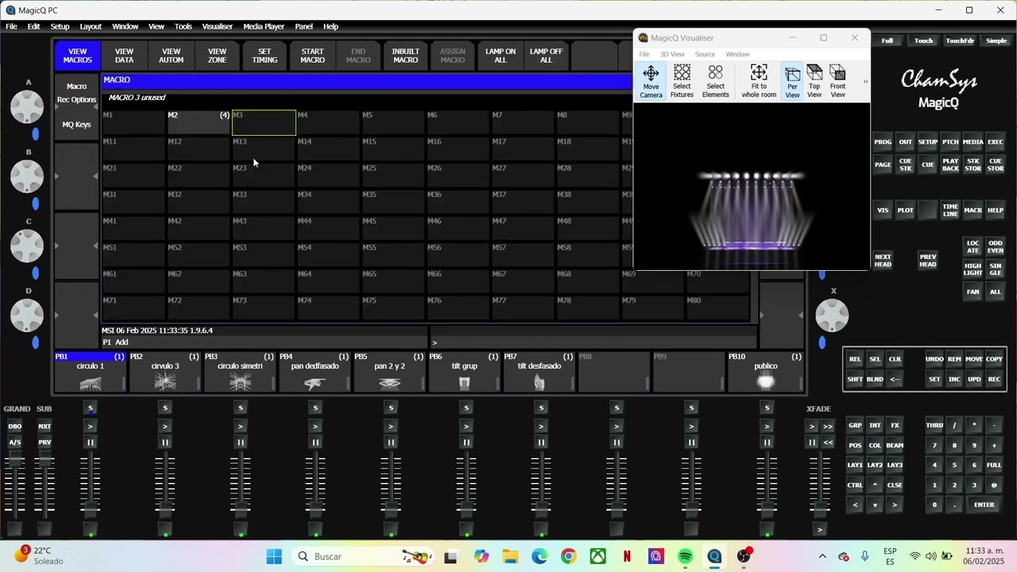Select the M2 macro cell
1017x572 pixels.
pyautogui.click(x=198, y=122)
